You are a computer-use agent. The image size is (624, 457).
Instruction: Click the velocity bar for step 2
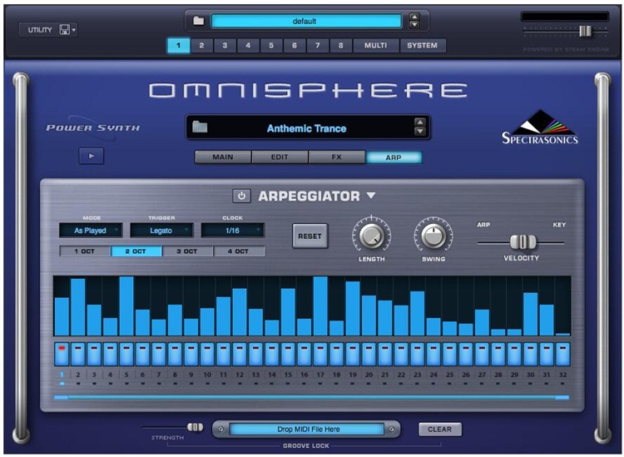(x=78, y=307)
